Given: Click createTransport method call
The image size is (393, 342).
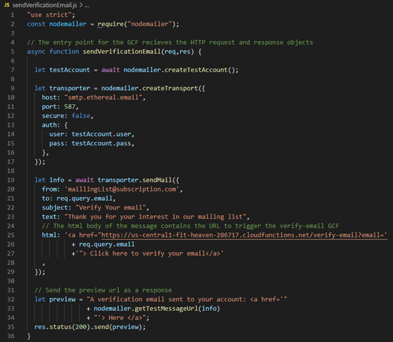Looking at the screenshot, I should coord(170,88).
